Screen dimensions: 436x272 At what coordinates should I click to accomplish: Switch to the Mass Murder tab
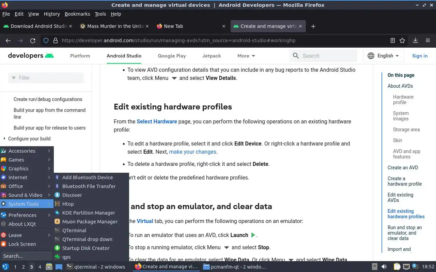point(114,26)
